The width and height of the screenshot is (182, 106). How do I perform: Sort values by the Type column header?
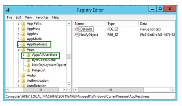[x=122, y=24]
